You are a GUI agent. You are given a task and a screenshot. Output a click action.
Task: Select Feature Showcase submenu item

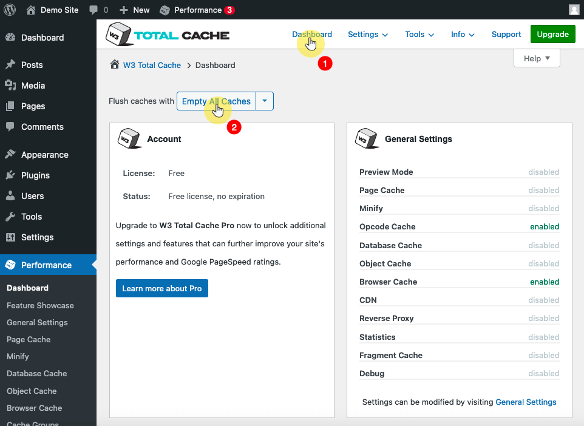(x=40, y=305)
